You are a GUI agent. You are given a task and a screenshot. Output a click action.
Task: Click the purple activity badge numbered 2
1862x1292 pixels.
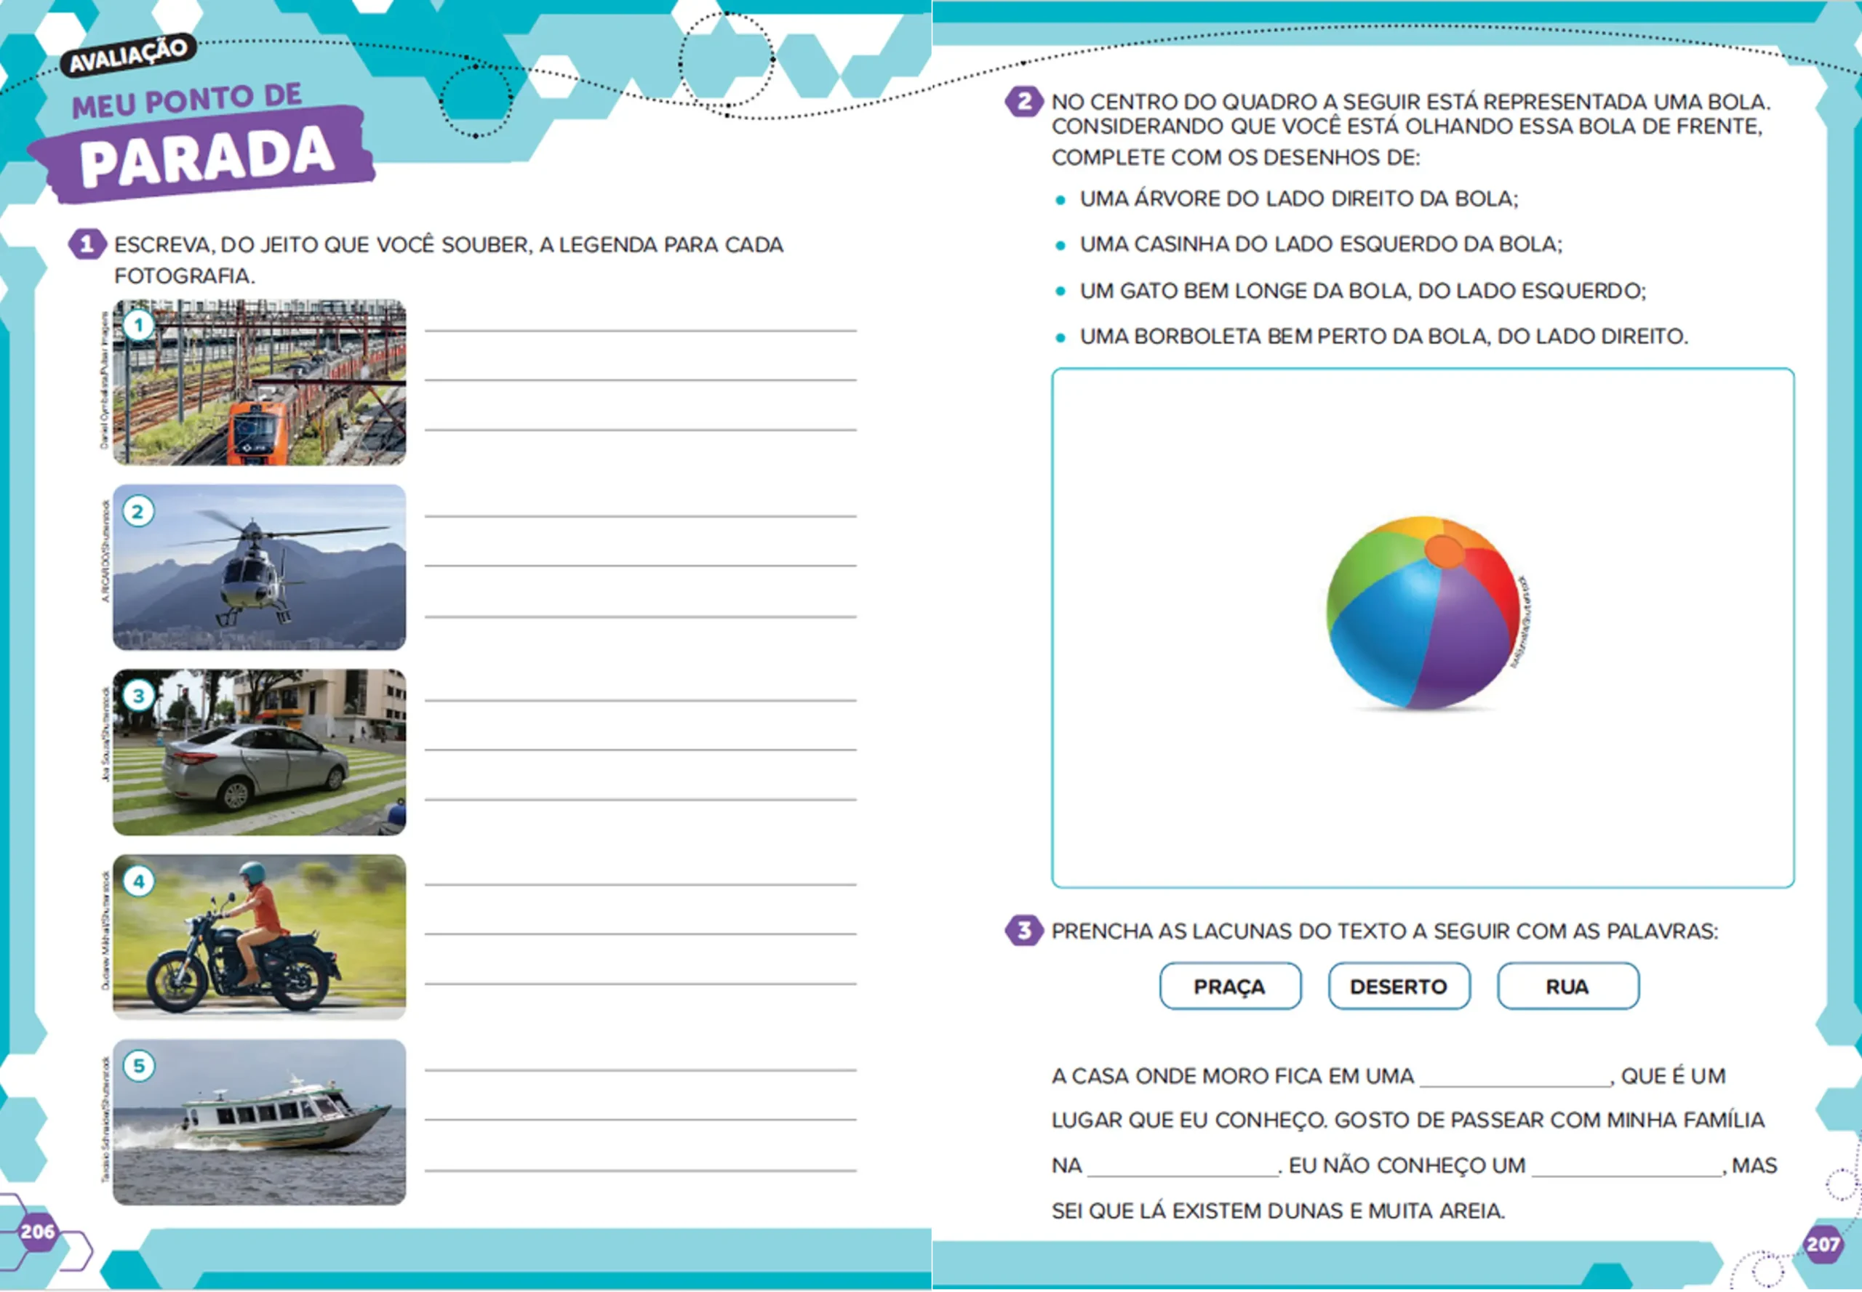[1025, 100]
